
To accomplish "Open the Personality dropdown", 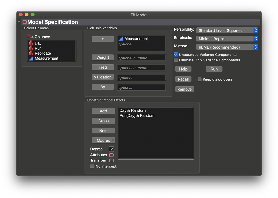I will click(227, 30).
